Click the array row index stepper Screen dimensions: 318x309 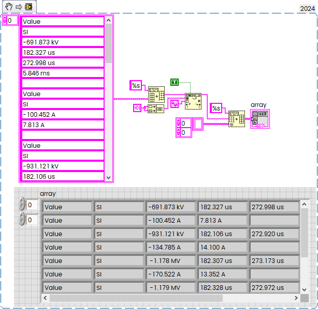(x=21, y=205)
